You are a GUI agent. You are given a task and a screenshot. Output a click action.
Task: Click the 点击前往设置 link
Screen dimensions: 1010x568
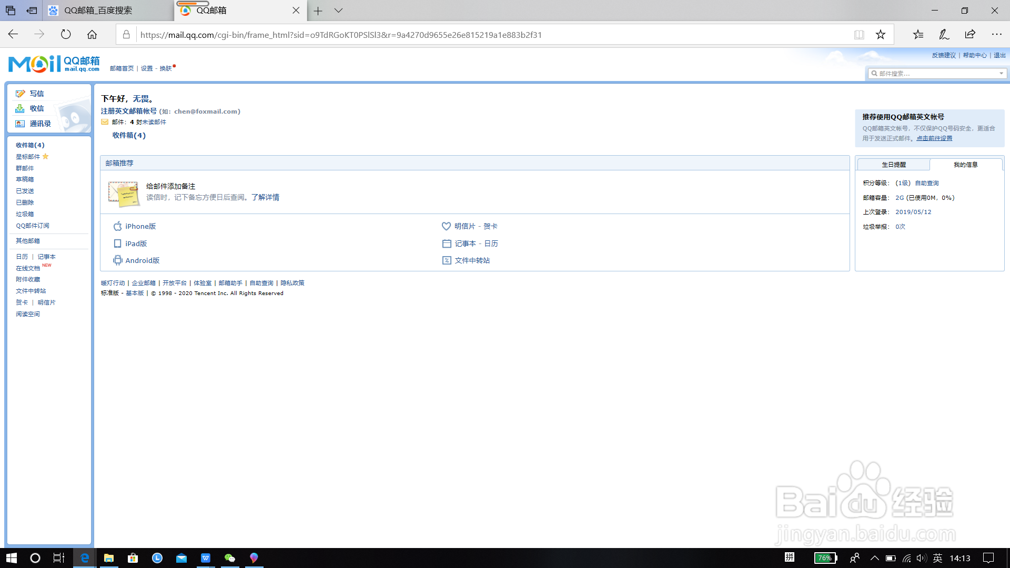click(934, 138)
